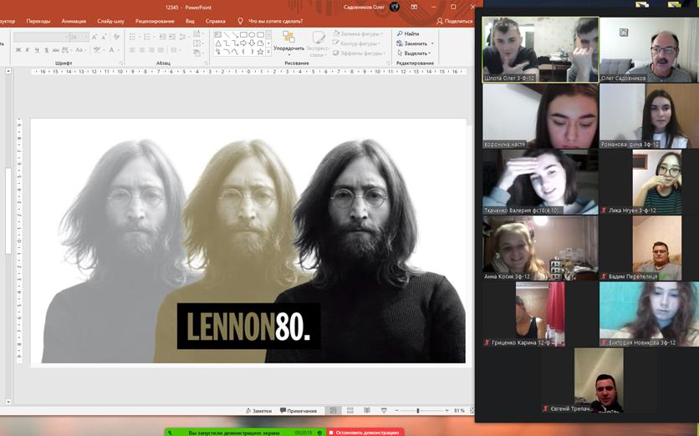Image resolution: width=699 pixels, height=436 pixels.
Task: Toggle italic (К) formatting
Action: click(28, 50)
